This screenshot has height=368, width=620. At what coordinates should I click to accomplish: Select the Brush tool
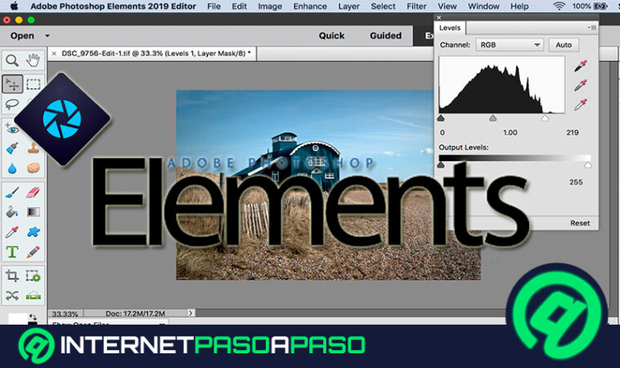(x=12, y=192)
